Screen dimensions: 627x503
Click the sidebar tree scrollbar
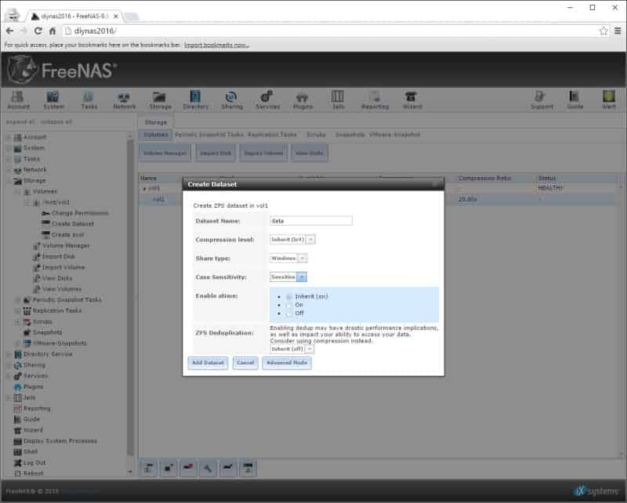130,296
